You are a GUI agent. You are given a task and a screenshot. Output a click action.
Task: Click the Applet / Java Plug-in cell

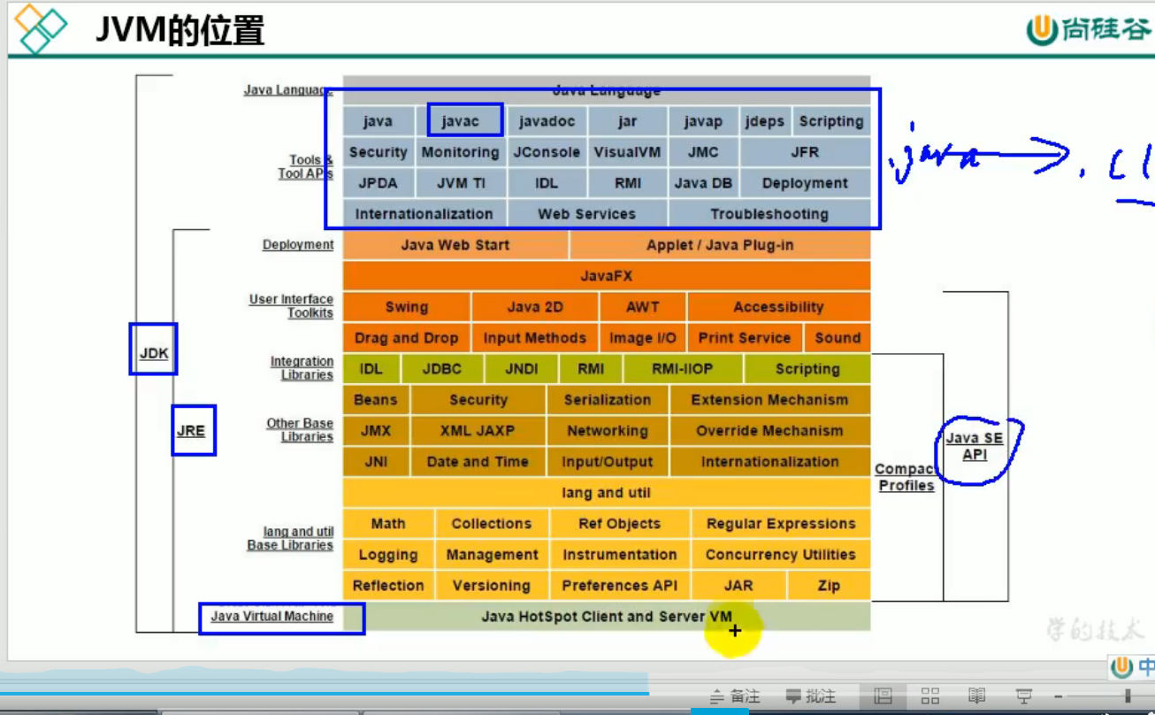720,245
